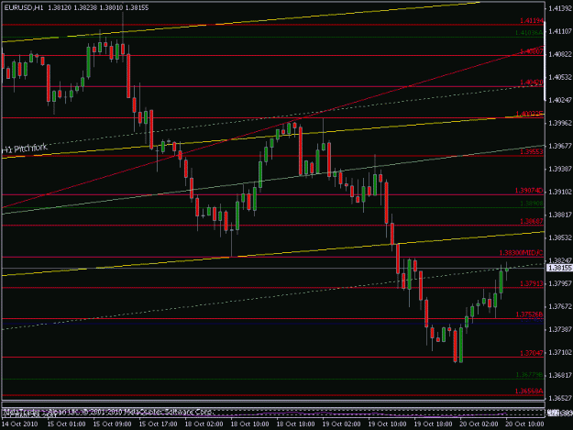Click 1.39102 on the price axis
Screen dimensions: 573x430
560,192
